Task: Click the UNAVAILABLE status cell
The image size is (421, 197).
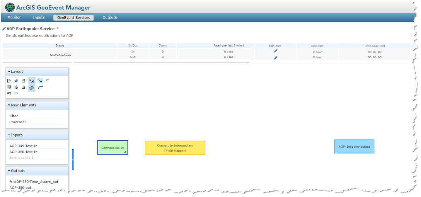Action: tap(60, 54)
